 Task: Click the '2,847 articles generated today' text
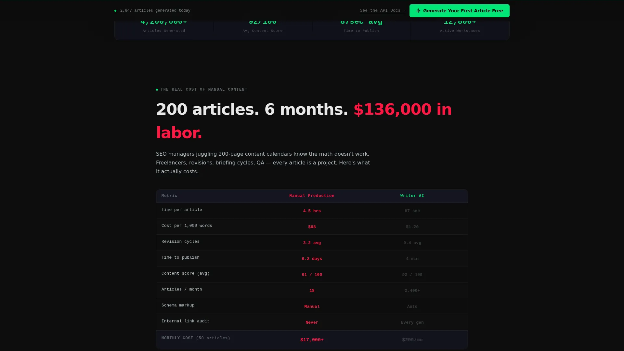click(x=155, y=11)
